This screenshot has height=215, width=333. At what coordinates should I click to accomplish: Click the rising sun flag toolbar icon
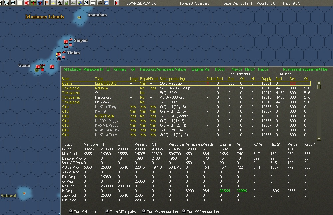point(27,3)
